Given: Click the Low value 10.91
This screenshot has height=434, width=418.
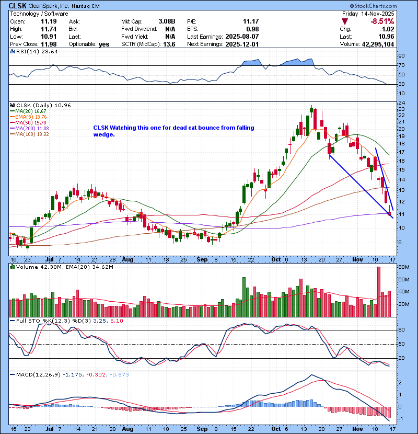Looking at the screenshot, I should [x=49, y=37].
